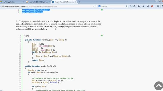Click the green icon above the use statements
The height and width of the screenshot is (91, 163).
(102, 10)
